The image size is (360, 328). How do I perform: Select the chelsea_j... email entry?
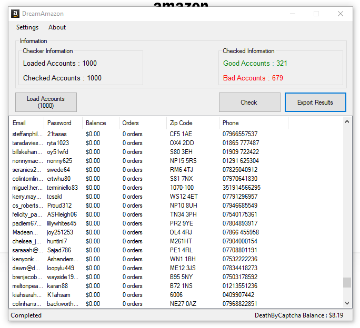point(27,241)
